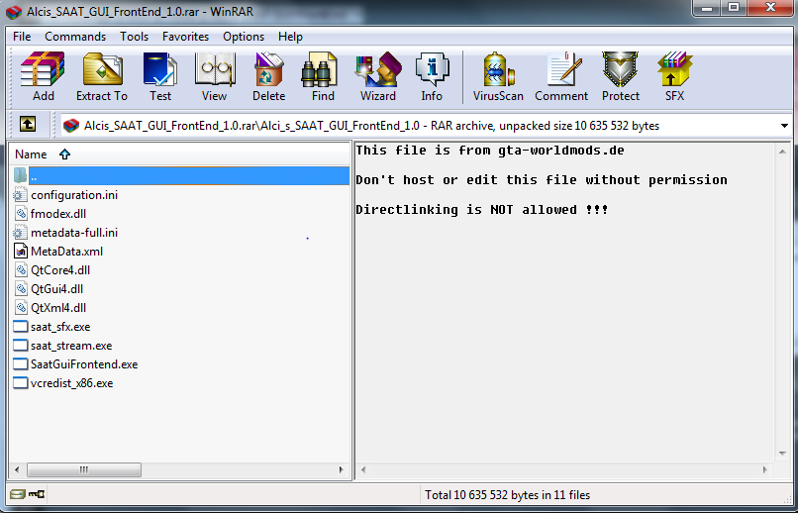Viewport: 798px width, 513px height.
Task: Create SFX from the archive
Action: pos(674,76)
